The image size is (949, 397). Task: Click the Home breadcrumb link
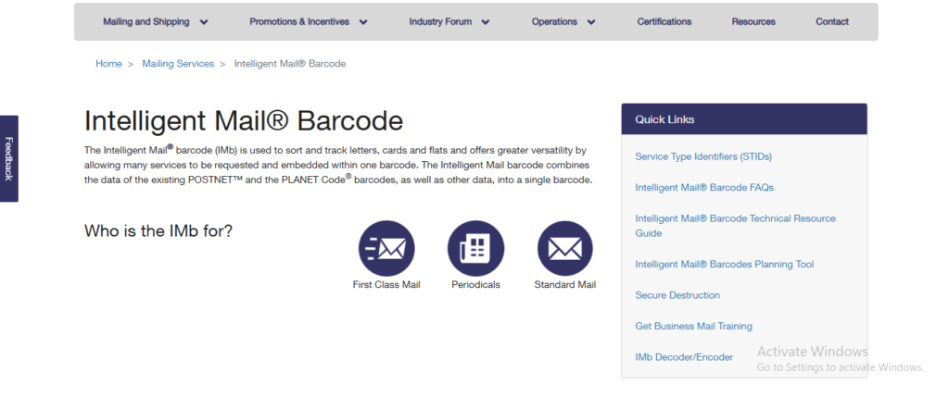point(109,64)
